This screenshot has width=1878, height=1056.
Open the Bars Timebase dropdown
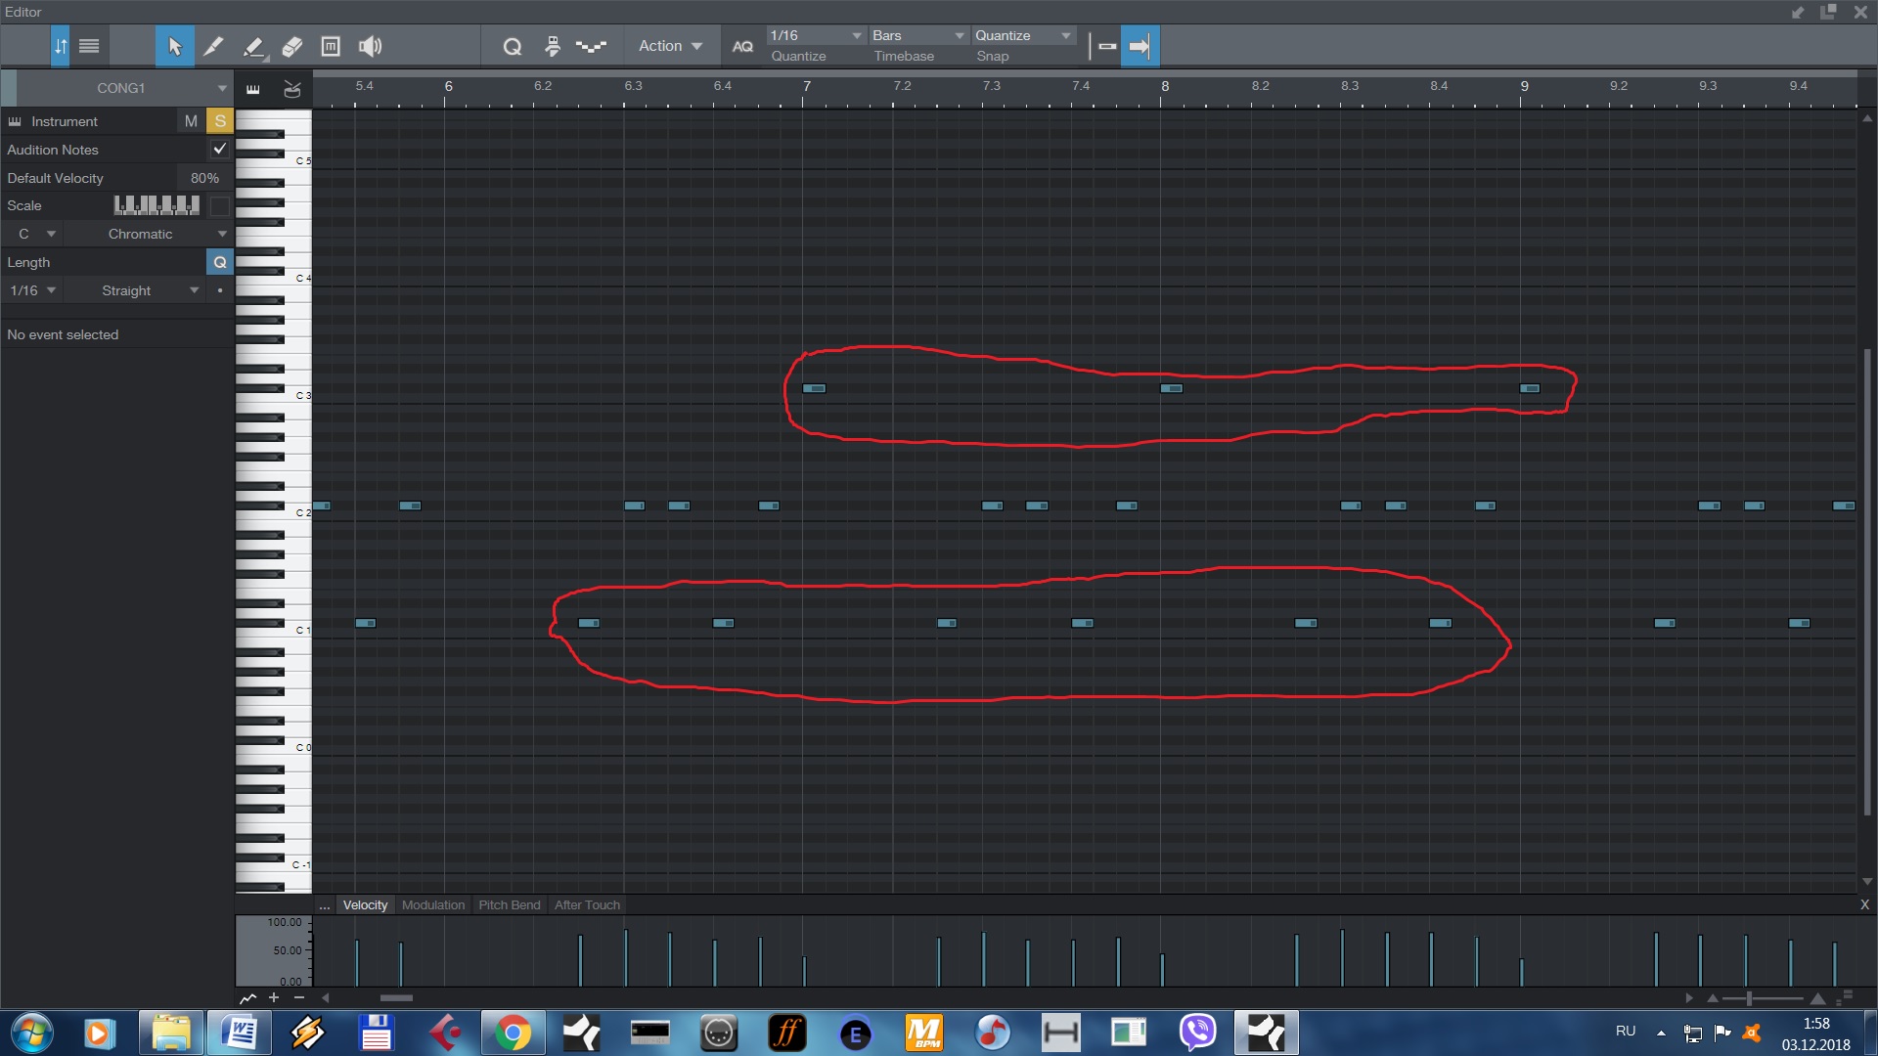917,35
